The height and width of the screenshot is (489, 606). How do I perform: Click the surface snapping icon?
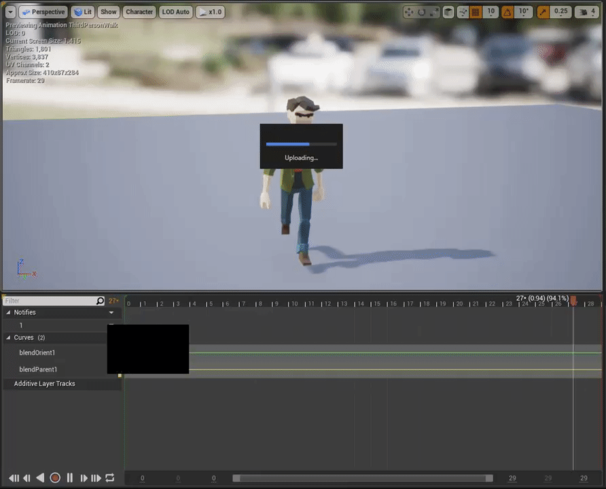click(463, 12)
